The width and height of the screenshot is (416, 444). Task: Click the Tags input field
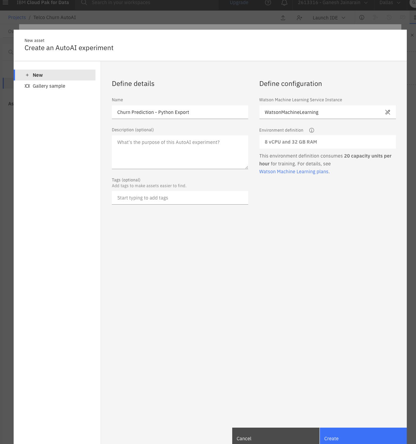click(x=180, y=198)
